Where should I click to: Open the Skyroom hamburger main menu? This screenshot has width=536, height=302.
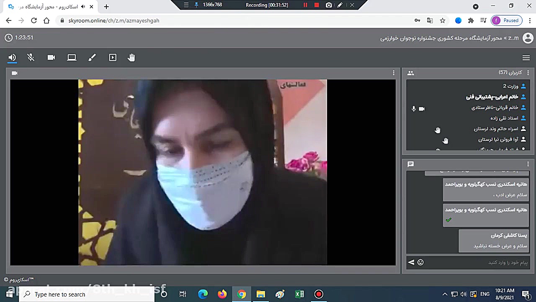tap(526, 58)
